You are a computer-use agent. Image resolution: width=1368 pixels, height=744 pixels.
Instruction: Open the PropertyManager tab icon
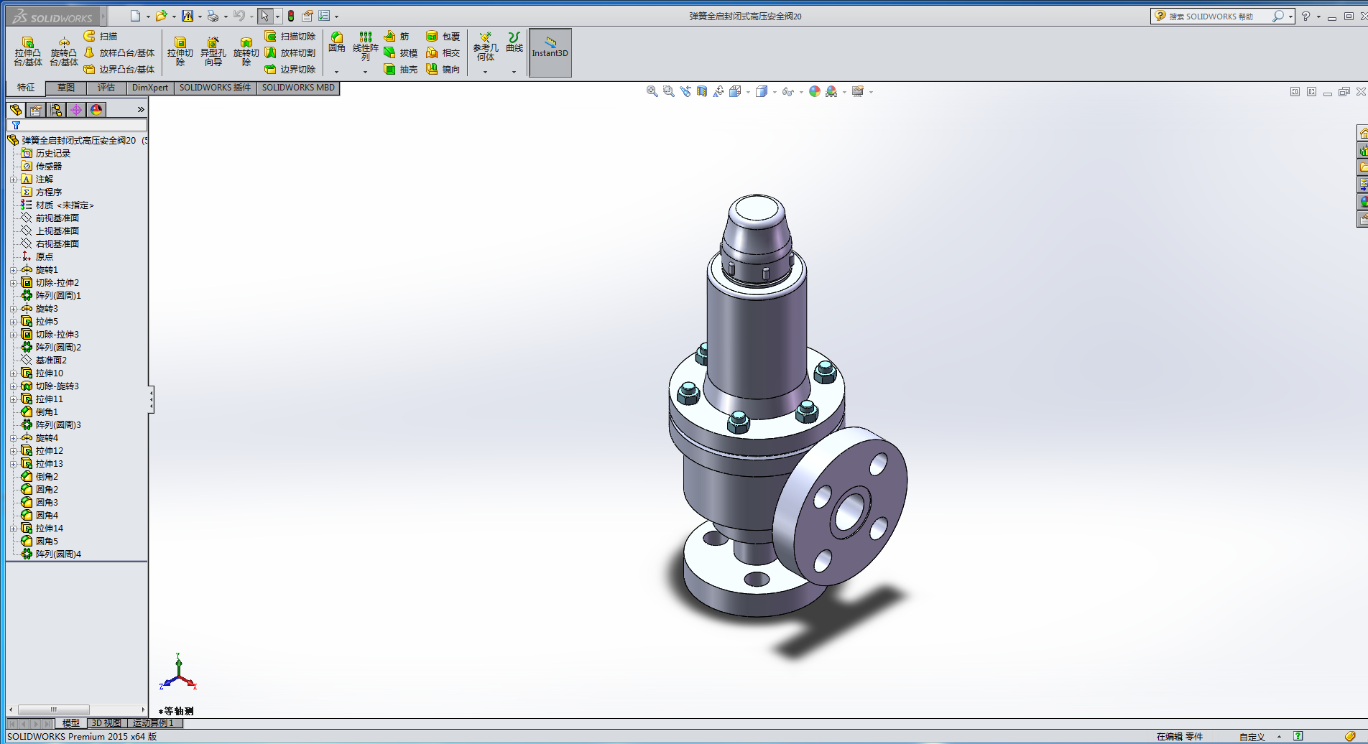coord(36,110)
